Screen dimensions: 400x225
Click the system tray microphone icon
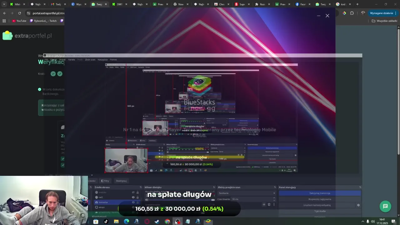pos(368,222)
